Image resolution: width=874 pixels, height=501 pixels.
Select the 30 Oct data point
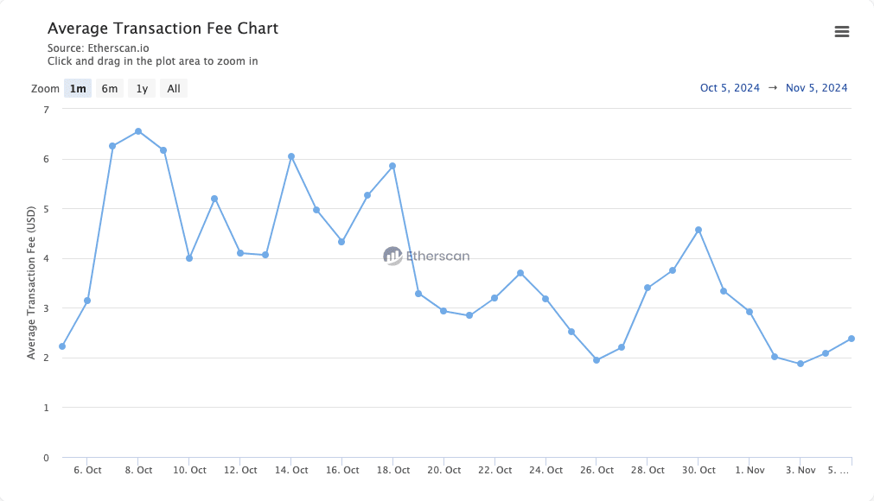(x=699, y=230)
